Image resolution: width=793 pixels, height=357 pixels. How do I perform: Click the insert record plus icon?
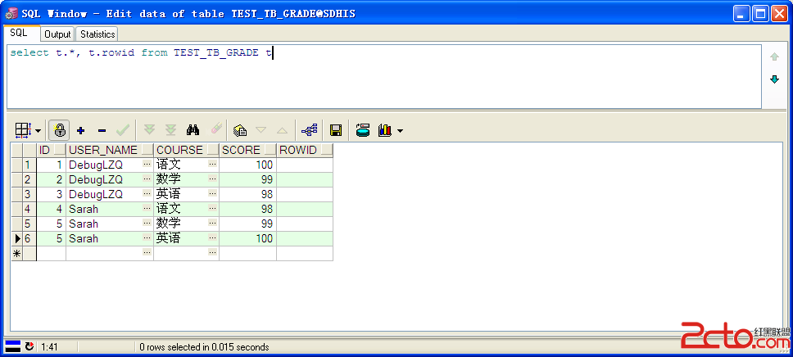click(x=80, y=130)
